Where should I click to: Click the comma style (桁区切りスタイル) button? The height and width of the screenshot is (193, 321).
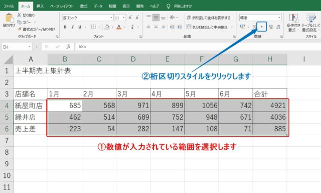[x=261, y=27]
